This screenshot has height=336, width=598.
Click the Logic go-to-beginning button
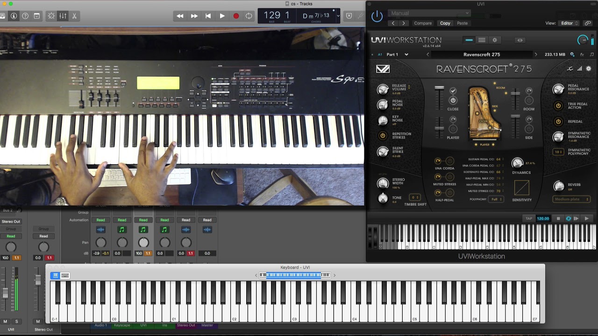208,16
